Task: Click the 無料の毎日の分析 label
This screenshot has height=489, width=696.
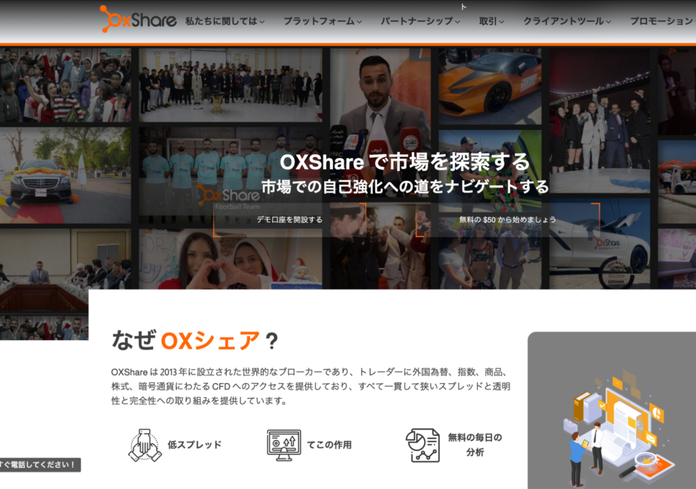Action: 475,445
